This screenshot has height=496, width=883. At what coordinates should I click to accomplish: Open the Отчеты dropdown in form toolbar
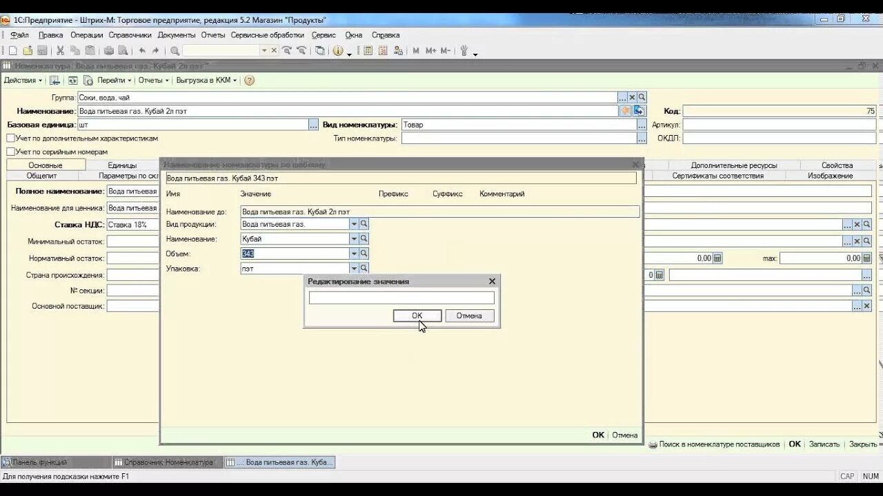(153, 80)
